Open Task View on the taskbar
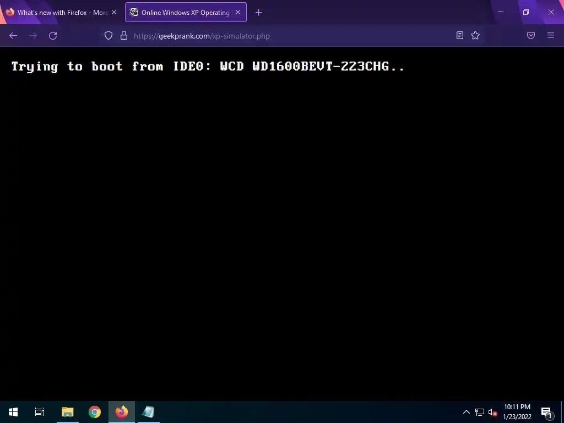 click(40, 412)
